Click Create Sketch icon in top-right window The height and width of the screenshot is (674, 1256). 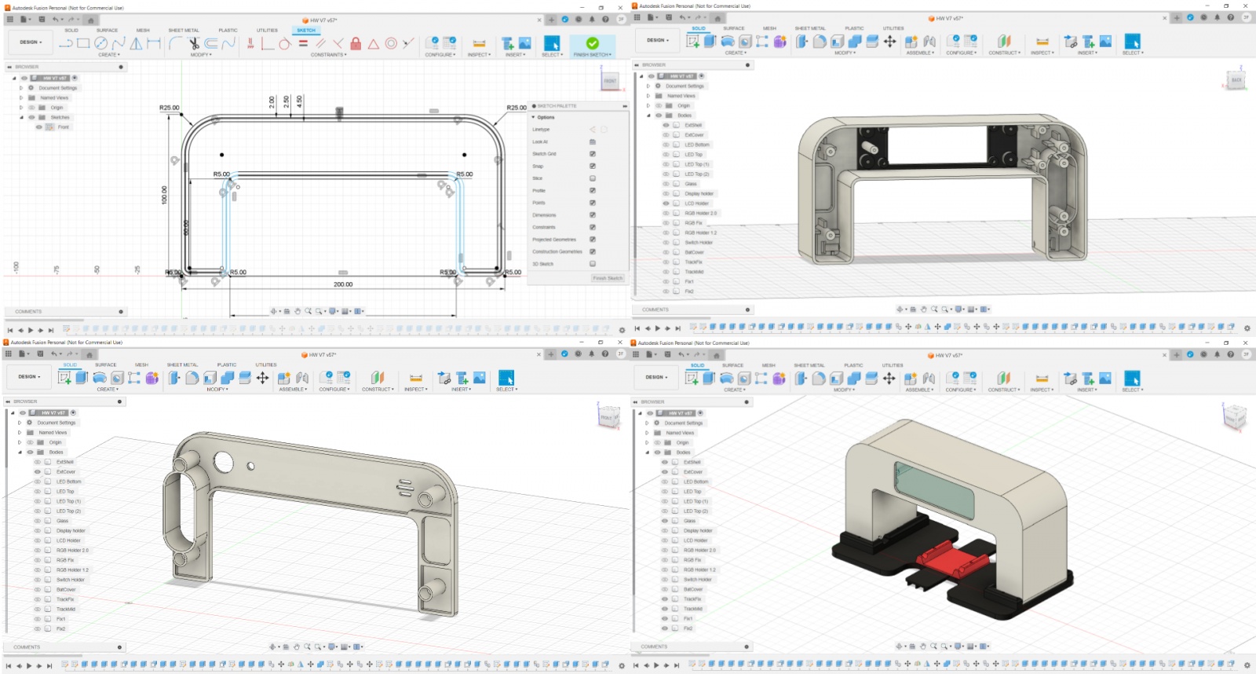tap(692, 41)
